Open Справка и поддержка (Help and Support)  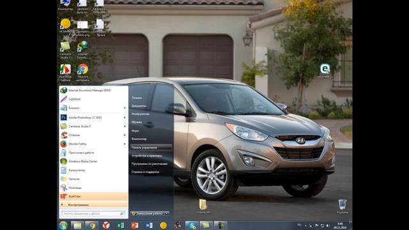(146, 172)
